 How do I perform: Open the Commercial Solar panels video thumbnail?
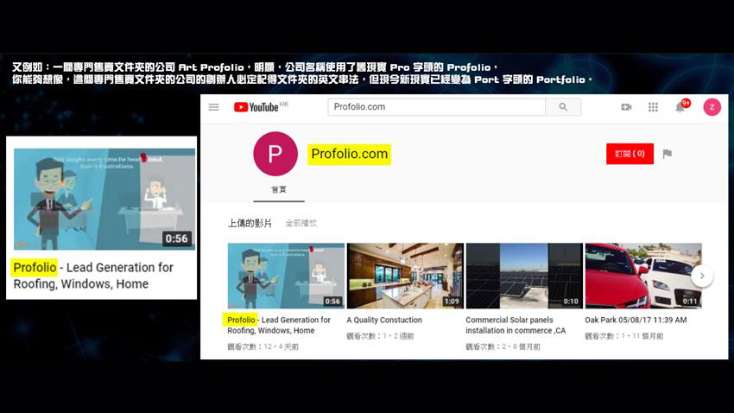pyautogui.click(x=524, y=276)
